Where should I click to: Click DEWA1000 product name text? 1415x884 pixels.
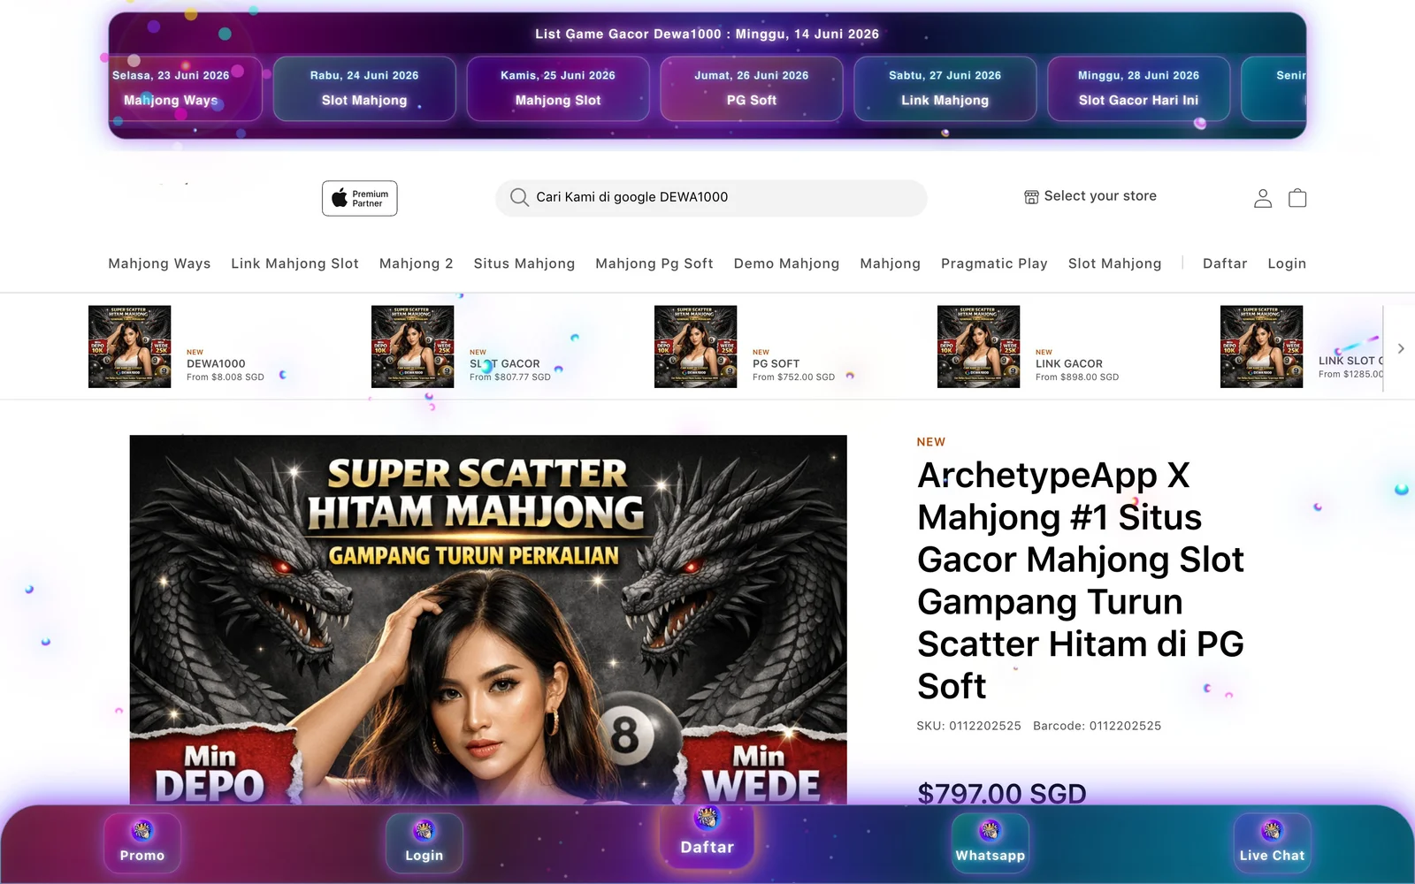pos(216,363)
